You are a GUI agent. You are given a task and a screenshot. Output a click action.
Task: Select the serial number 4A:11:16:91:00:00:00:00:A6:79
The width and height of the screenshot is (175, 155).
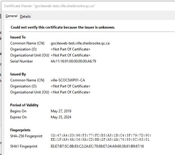pos(73,61)
